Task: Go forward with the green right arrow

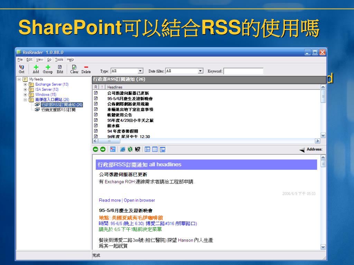Action: point(103,149)
